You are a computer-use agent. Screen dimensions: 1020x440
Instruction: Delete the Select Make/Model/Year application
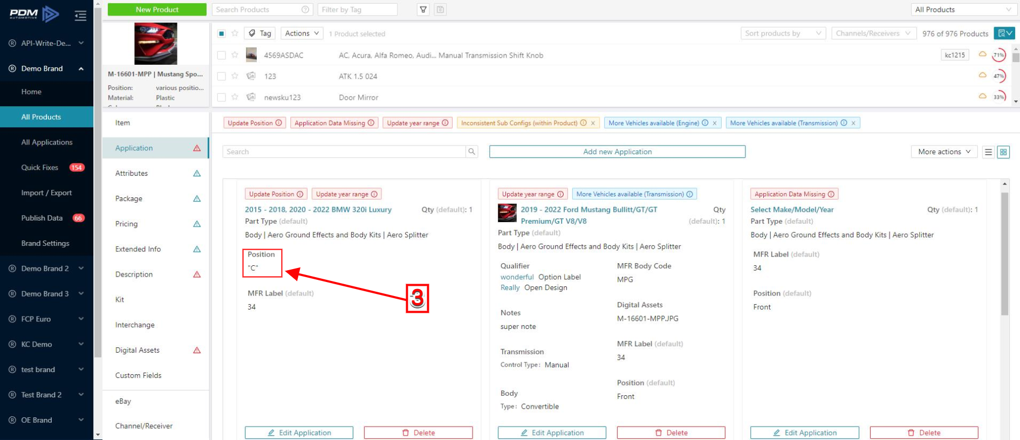(x=924, y=433)
